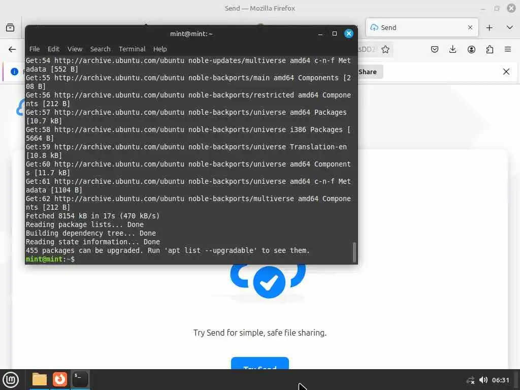
Task: Click 'Reading state information... Done' line
Action: tap(92, 242)
